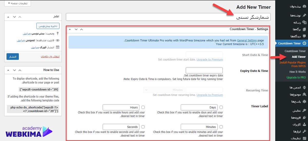Click the پاسخ‌ها replies icon
The image size is (308, 141).
[x=304, y=101]
